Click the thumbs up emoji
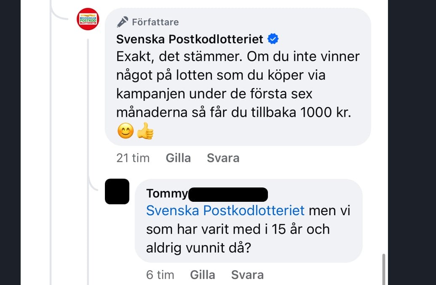The image size is (436, 285). click(x=145, y=132)
